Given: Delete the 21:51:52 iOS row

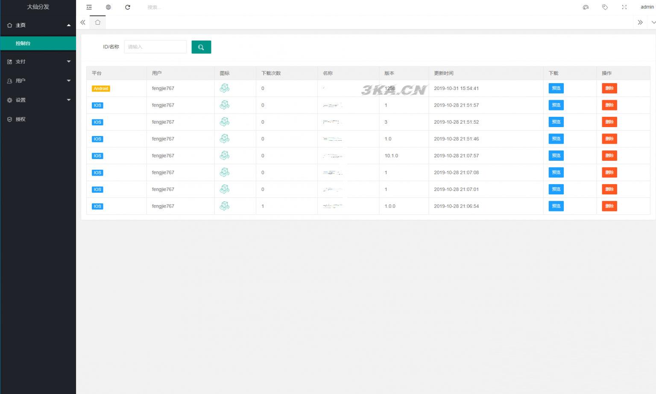Looking at the screenshot, I should (609, 122).
